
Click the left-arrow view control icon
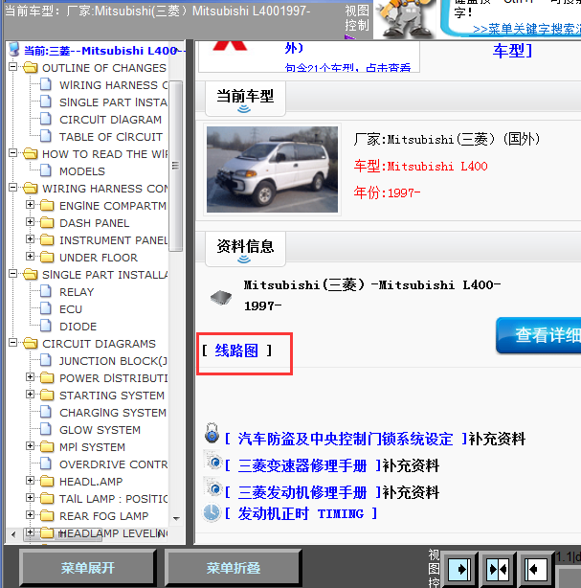tap(535, 569)
